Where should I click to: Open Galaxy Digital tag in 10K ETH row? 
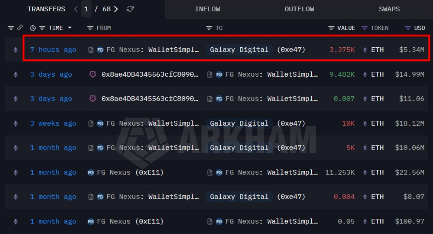[239, 124]
